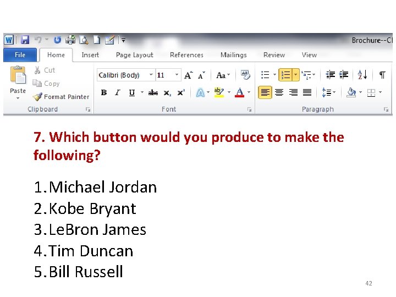This screenshot has height=297, width=396.
Task: Apply yellow text highlight color
Action: click(219, 92)
